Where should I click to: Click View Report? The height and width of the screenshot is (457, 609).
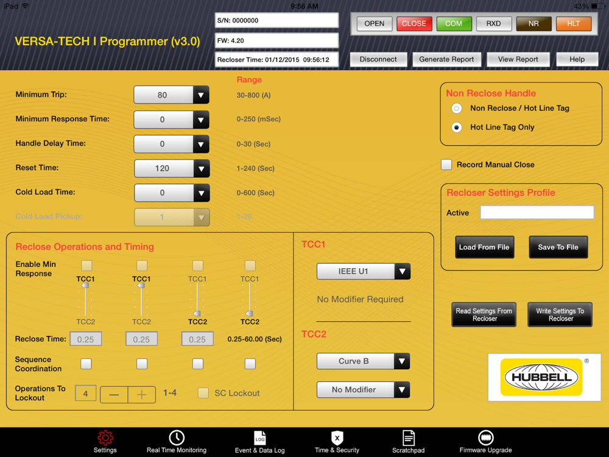tap(518, 60)
